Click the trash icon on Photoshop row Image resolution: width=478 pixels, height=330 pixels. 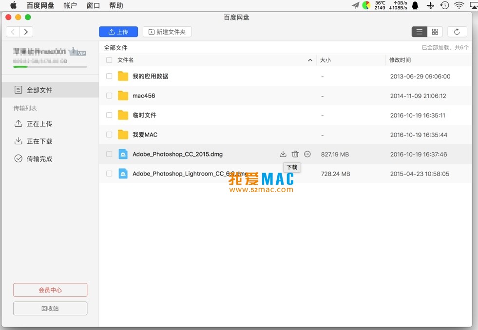tap(295, 154)
